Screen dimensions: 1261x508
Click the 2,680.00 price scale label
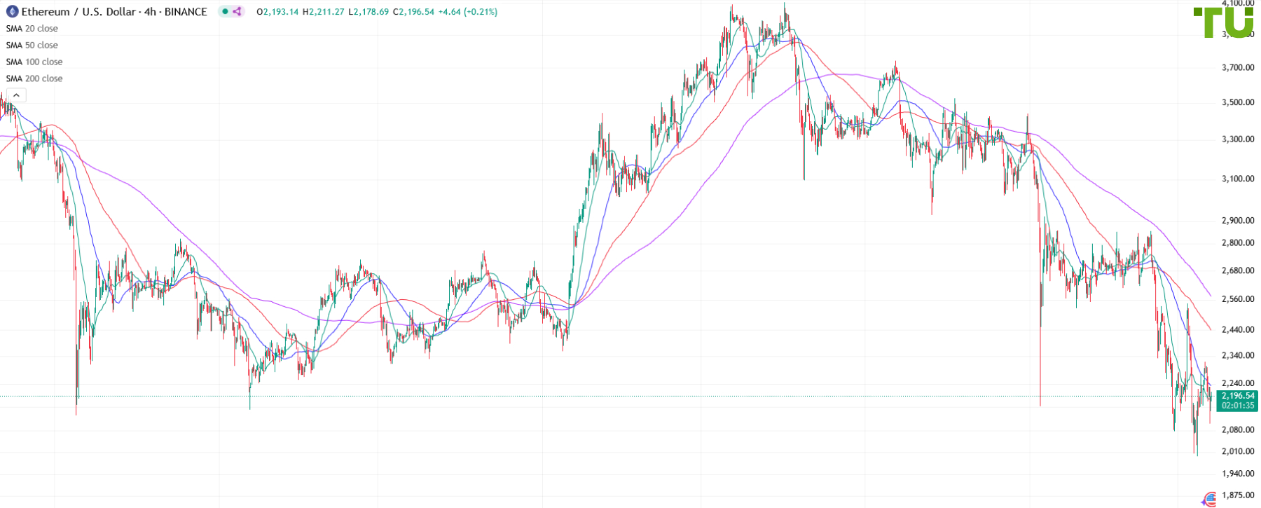pos(1238,270)
